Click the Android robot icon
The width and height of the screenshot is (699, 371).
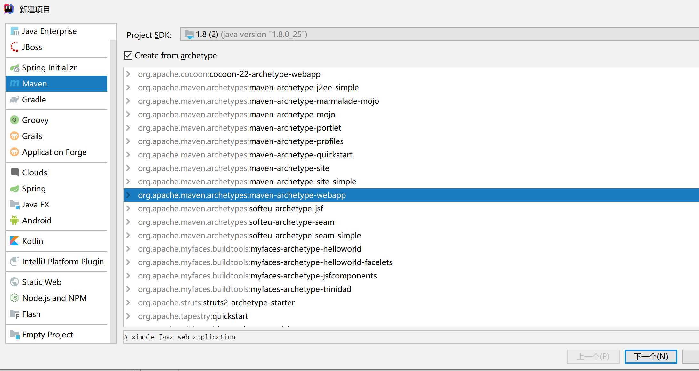14,220
